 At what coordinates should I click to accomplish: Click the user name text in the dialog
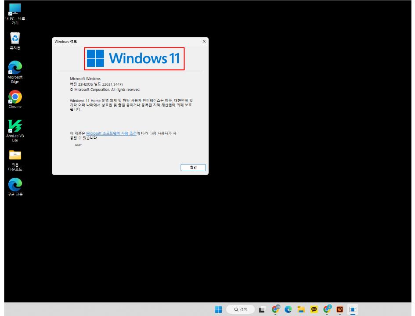pos(79,144)
